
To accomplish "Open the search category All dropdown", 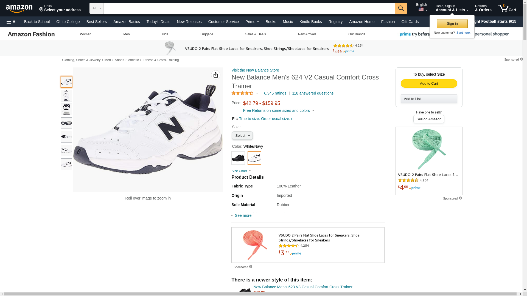I will click(x=97, y=8).
